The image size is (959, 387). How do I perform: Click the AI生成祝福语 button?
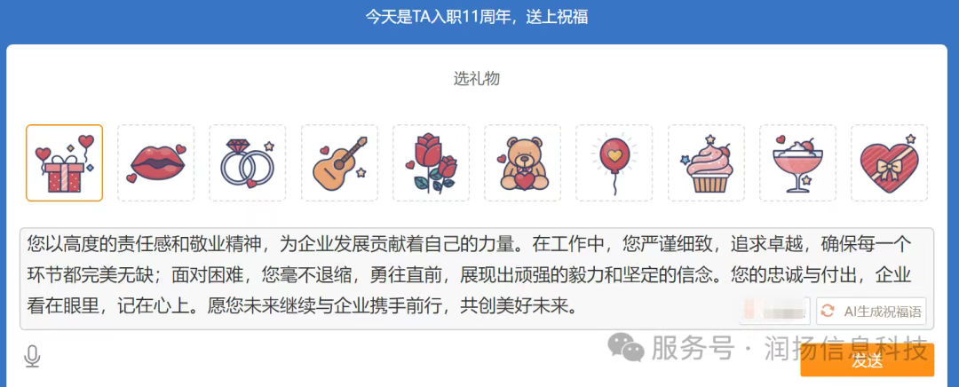(871, 312)
